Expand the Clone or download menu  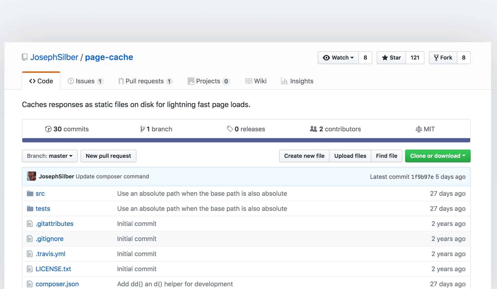point(438,156)
